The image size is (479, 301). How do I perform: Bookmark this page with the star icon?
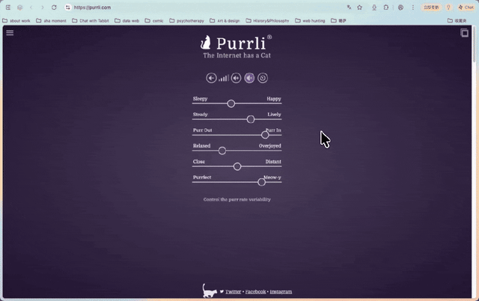tap(359, 7)
